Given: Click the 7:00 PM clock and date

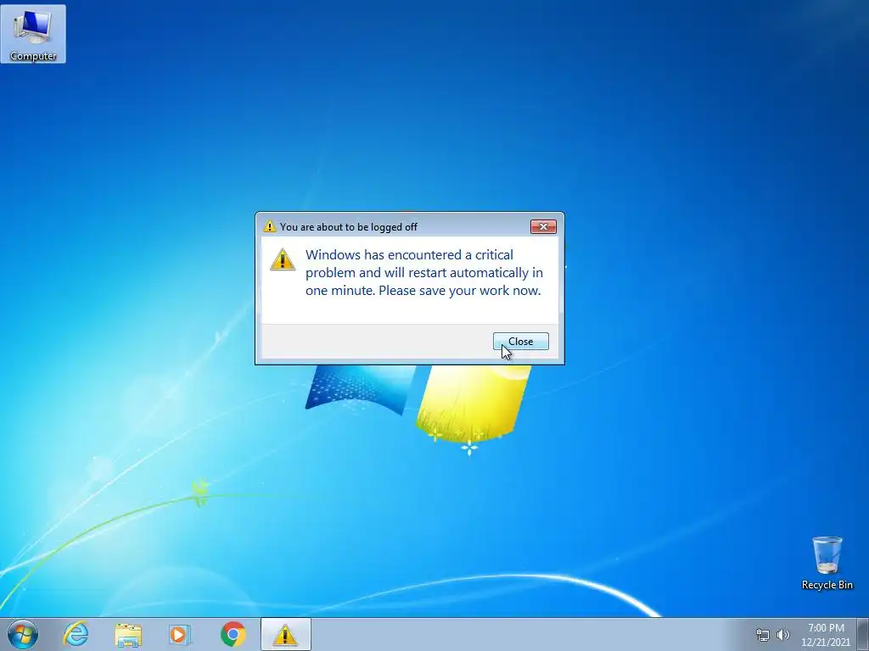Looking at the screenshot, I should coord(826,635).
